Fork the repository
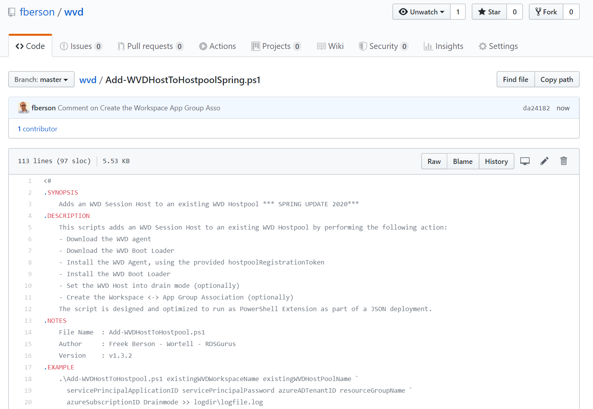Viewport: 593px width, 409px height. click(x=546, y=12)
